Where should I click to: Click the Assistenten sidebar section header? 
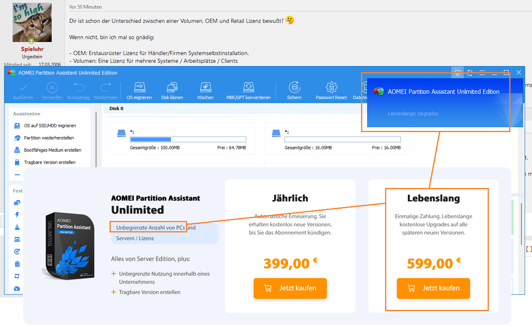(x=26, y=114)
